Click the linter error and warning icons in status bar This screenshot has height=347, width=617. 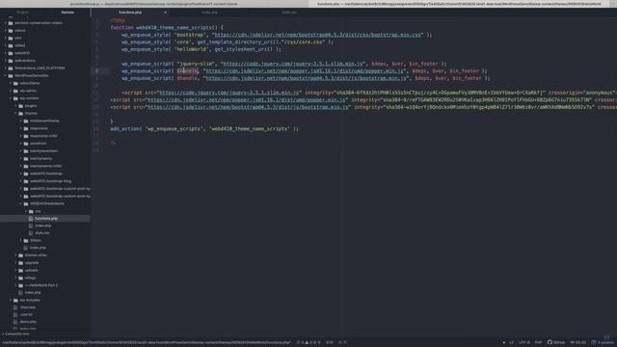pyautogui.click(x=308, y=342)
